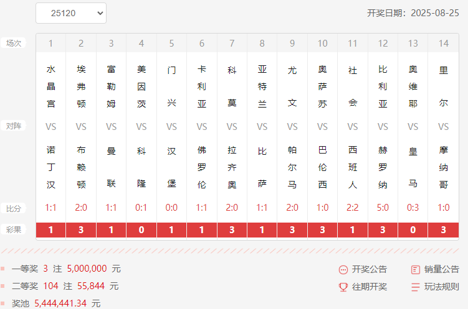Click away team 拉齐奥
468x309 pixels.
pos(232,167)
